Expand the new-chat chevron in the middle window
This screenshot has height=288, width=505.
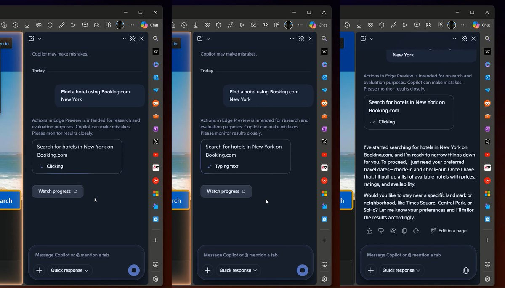pyautogui.click(x=208, y=39)
